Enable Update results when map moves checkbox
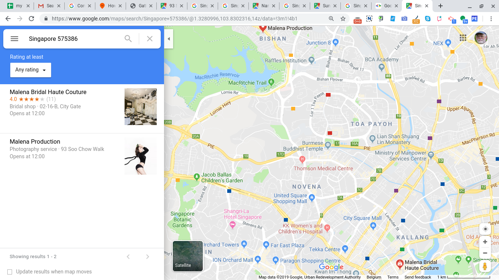 pyautogui.click(x=10, y=272)
